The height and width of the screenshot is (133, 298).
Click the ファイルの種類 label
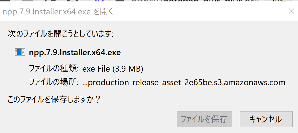[53, 69]
